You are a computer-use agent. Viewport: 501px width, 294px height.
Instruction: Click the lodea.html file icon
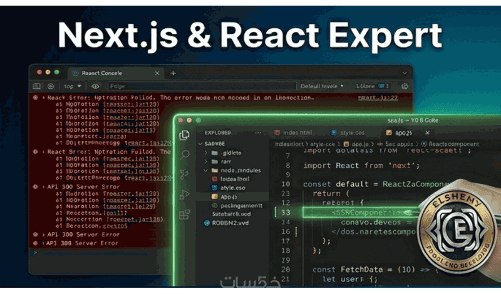[214, 179]
